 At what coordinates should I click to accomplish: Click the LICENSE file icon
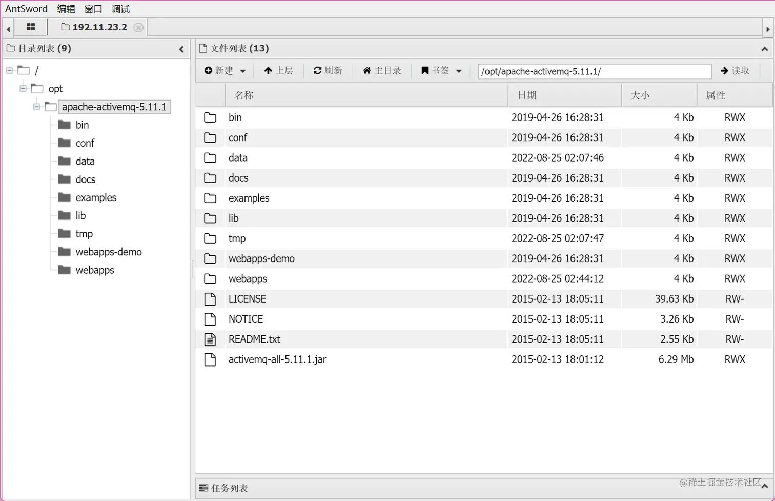coord(210,299)
